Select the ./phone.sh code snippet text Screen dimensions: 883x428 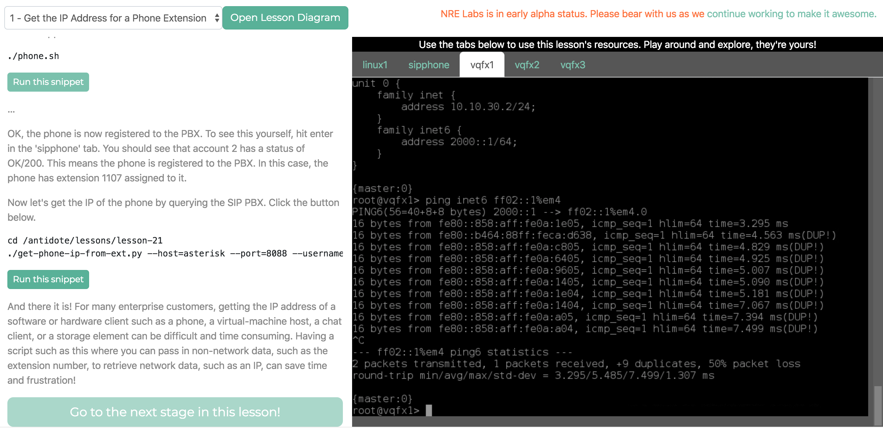coord(33,56)
